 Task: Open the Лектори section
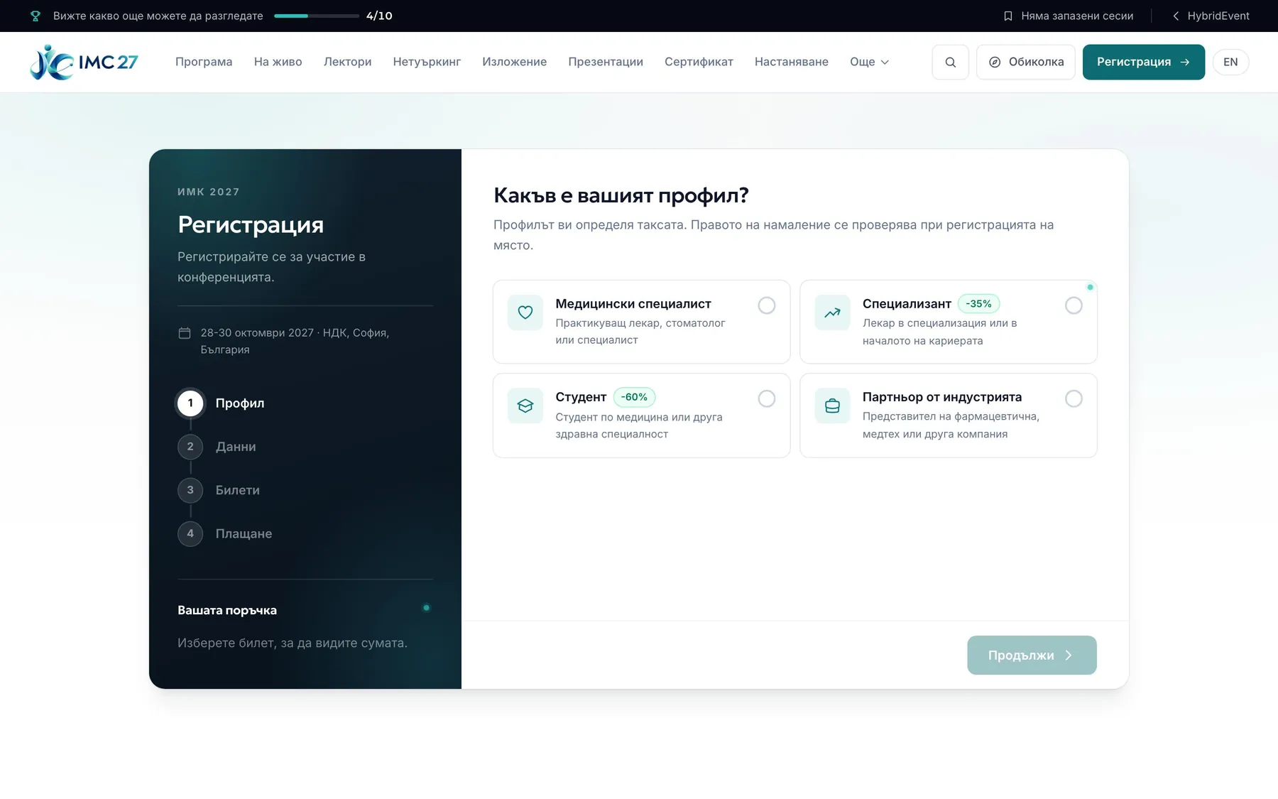pyautogui.click(x=347, y=62)
